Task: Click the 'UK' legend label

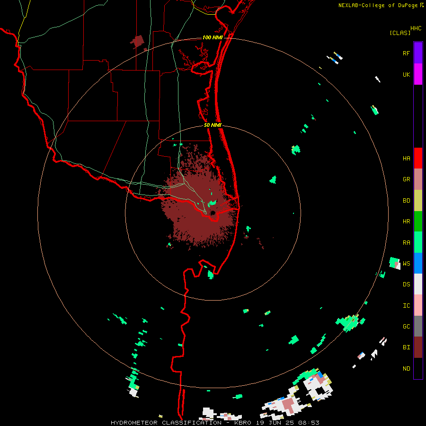Action: coord(406,74)
